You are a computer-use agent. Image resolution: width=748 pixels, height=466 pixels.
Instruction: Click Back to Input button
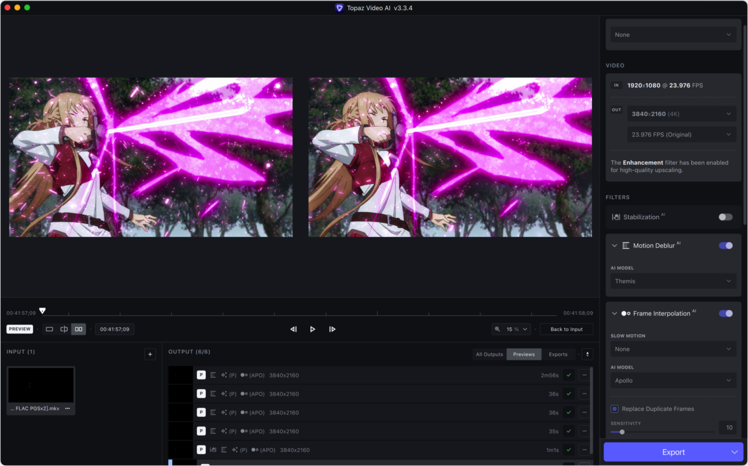(x=566, y=329)
